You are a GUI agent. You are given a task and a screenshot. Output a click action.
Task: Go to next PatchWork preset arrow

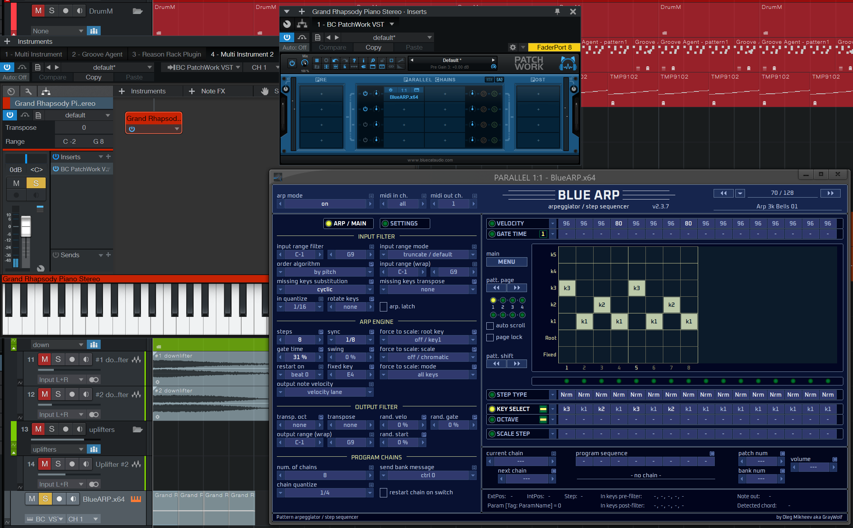493,60
